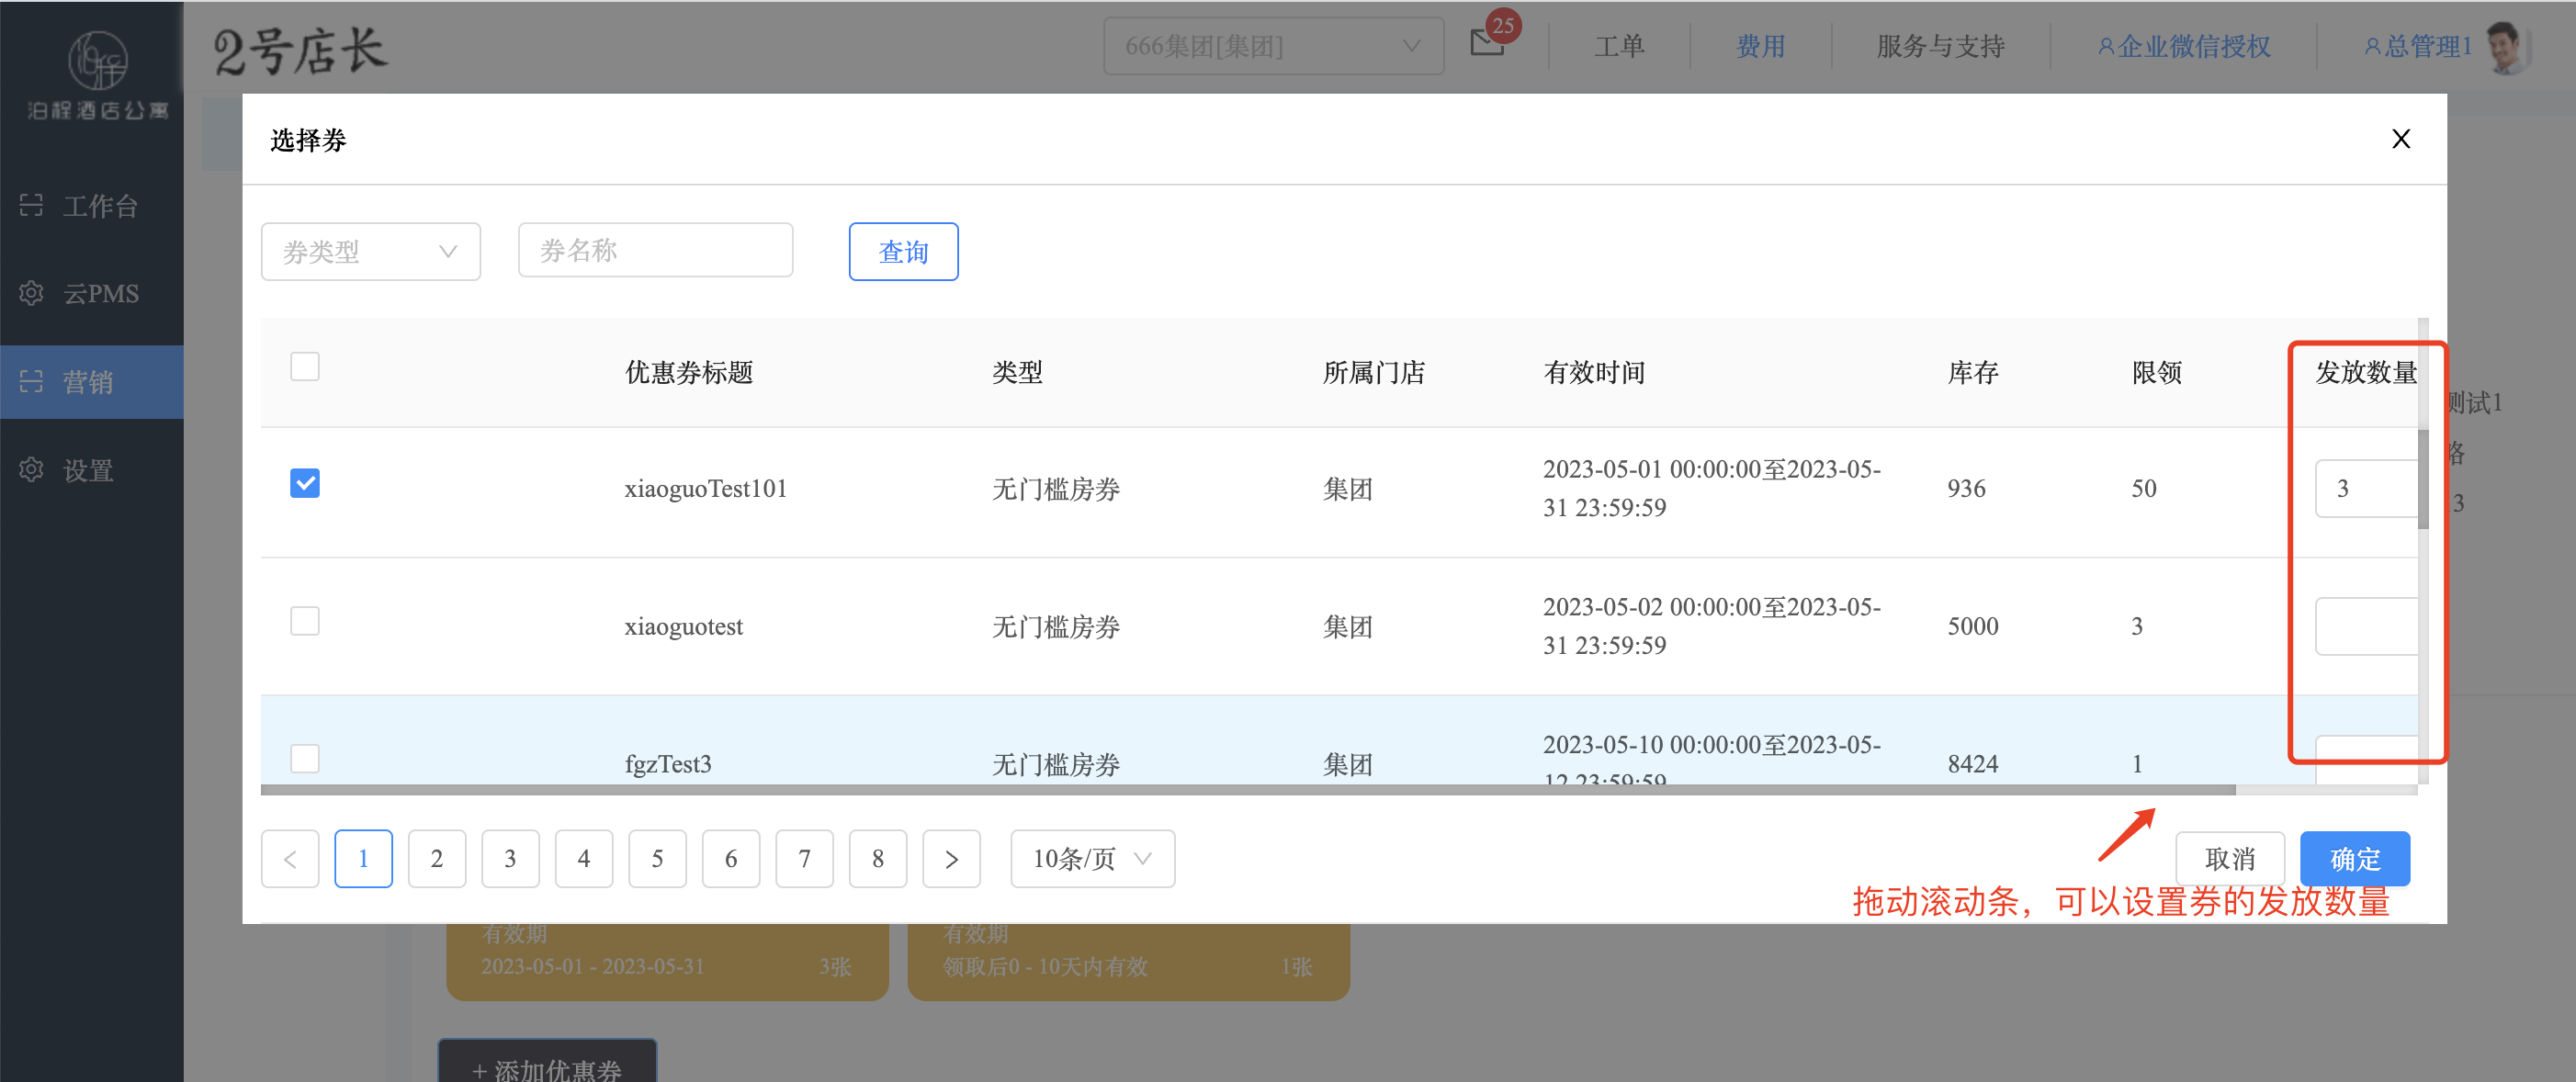The height and width of the screenshot is (1082, 2576).
Task: Open the 10条/页 page size dropdown
Action: (1092, 859)
